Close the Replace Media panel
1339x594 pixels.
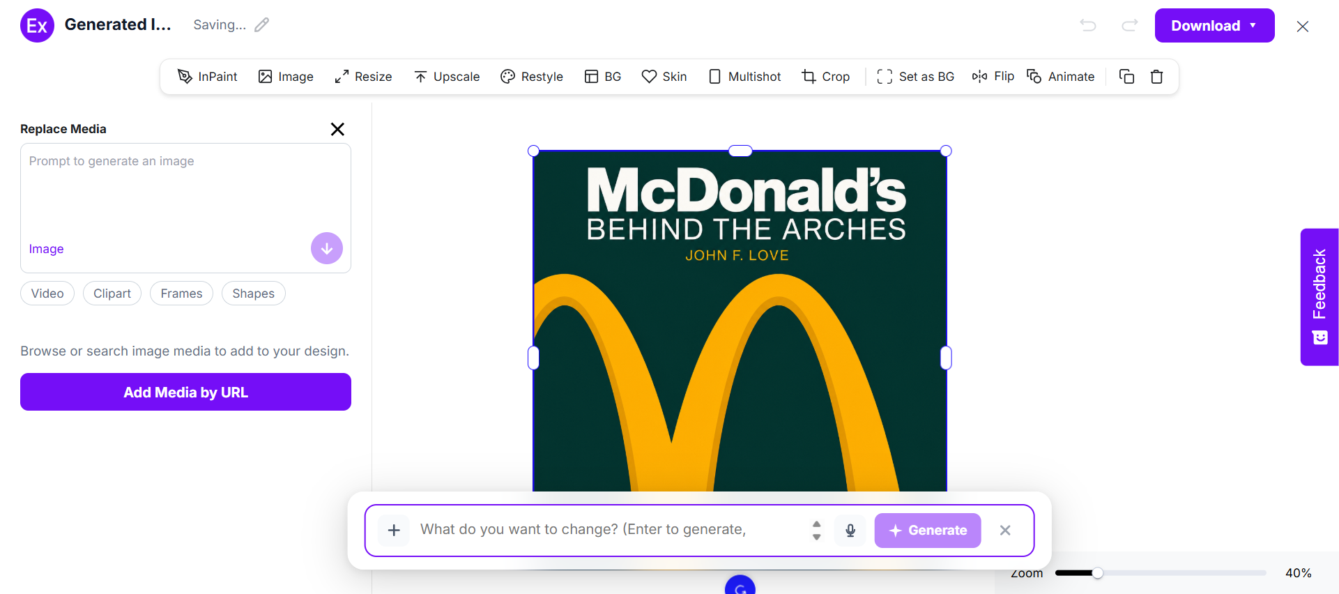[x=337, y=129]
